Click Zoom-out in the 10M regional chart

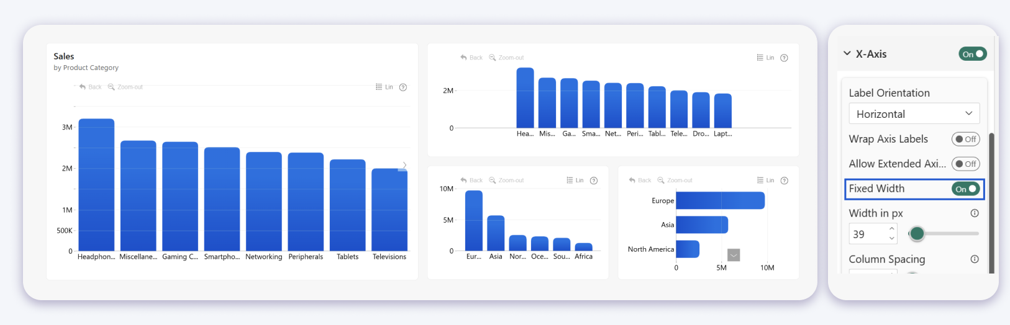(506, 180)
